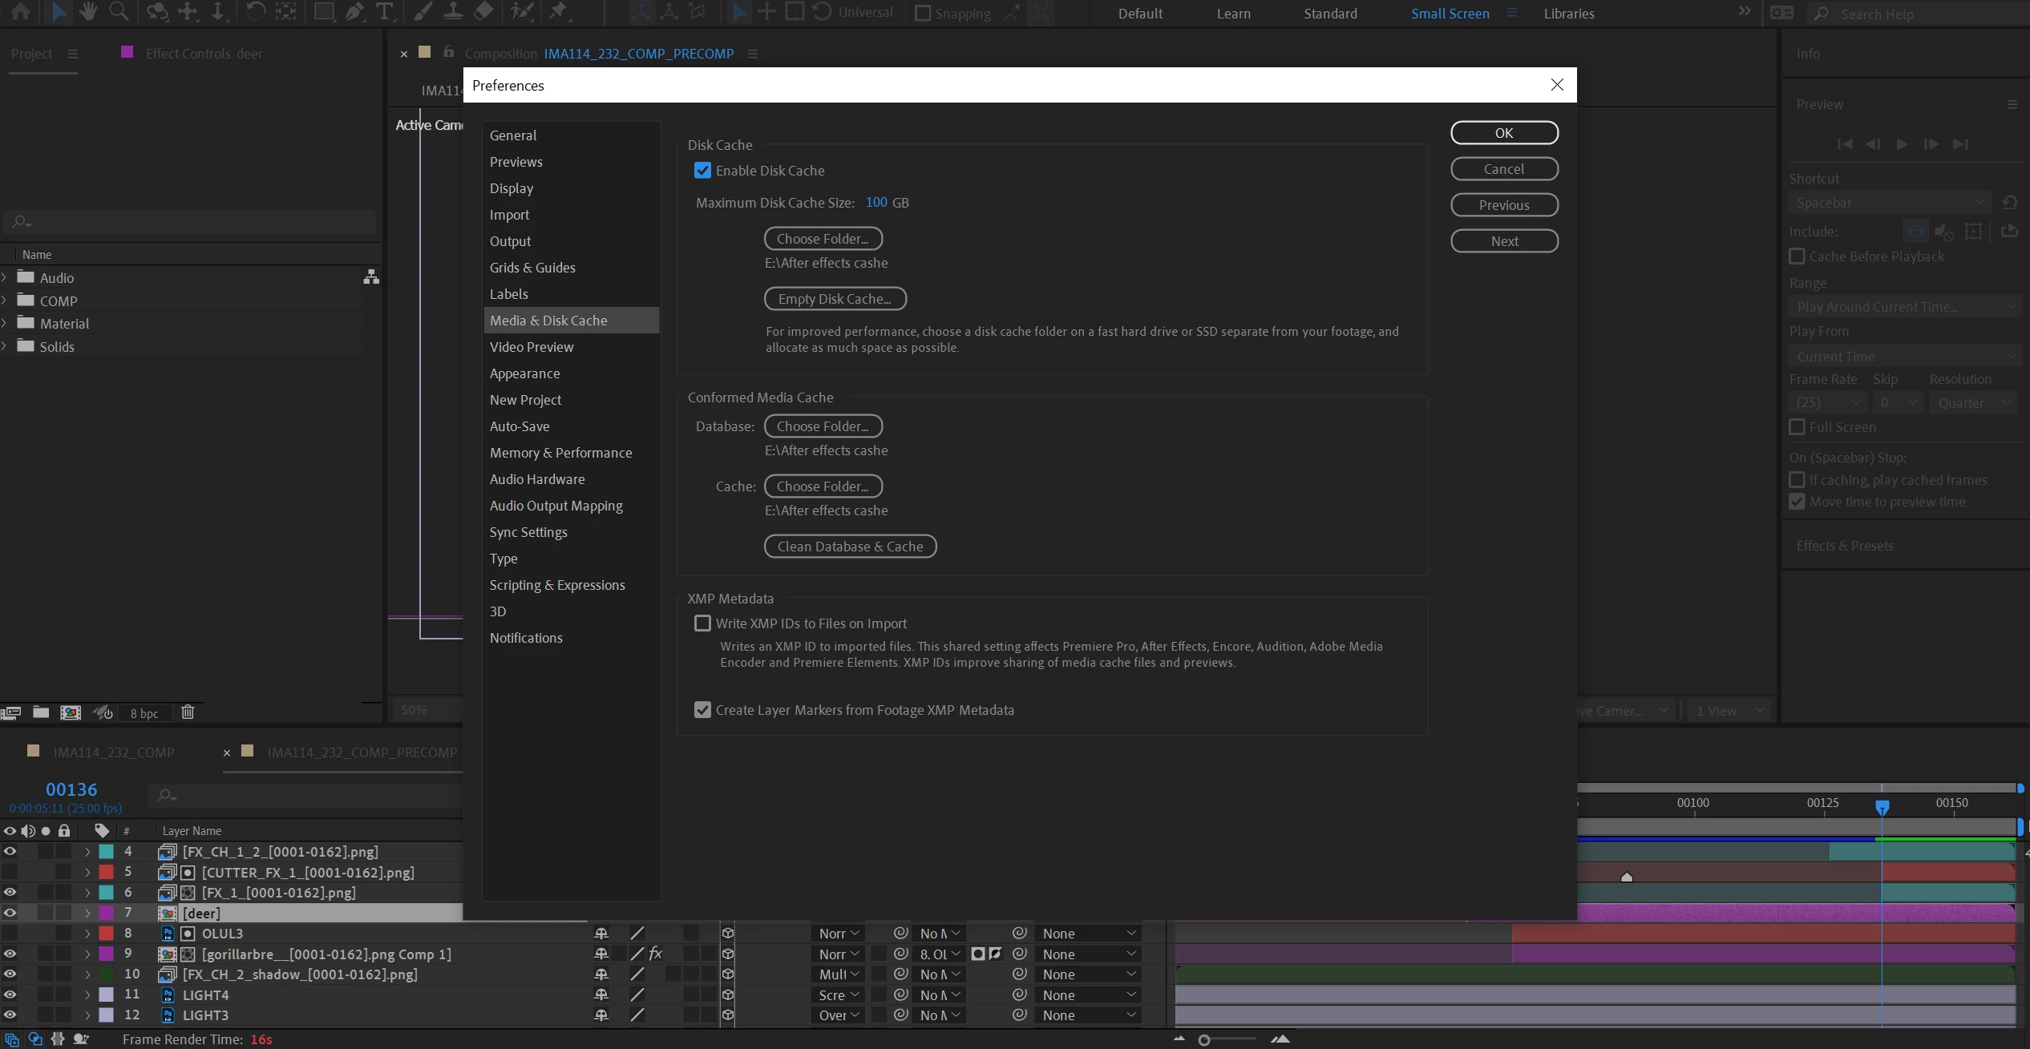Select the Eraser tool
Image resolution: width=2030 pixels, height=1049 pixels.
483,11
